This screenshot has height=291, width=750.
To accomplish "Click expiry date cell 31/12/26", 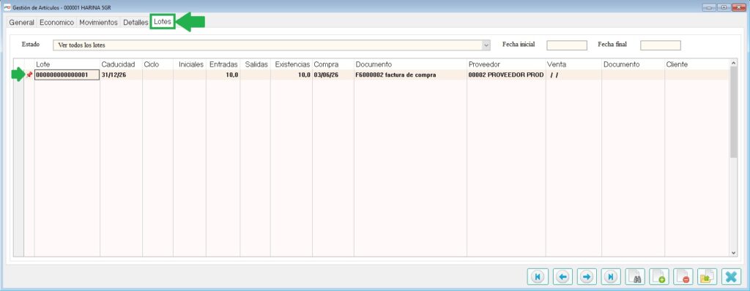I will click(x=121, y=75).
